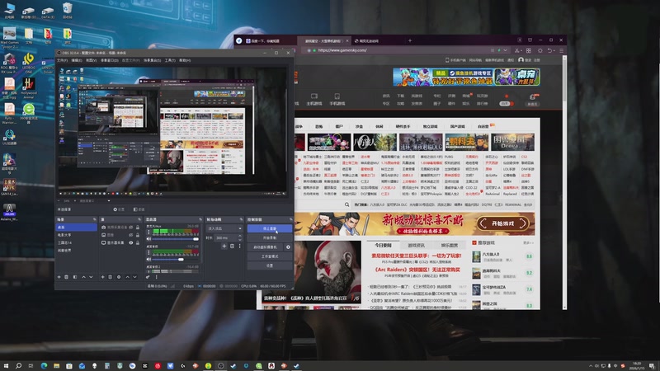Switch to the first browser tab with Baidu
Image resolution: width=660 pixels, height=371 pixels.
[265, 40]
